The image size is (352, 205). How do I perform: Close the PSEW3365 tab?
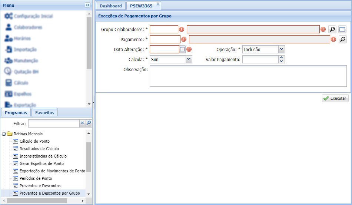157,4
